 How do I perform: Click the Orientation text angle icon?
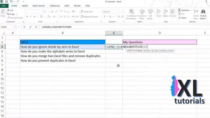click(x=73, y=11)
